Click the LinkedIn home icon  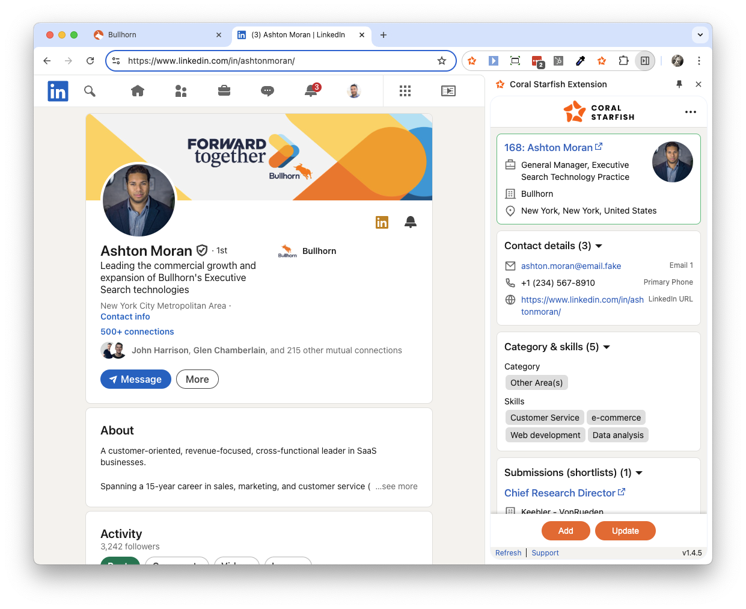click(138, 91)
